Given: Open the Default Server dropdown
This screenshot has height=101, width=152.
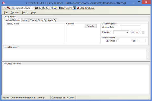Looking at the screenshot, I should pyautogui.click(x=32, y=8).
